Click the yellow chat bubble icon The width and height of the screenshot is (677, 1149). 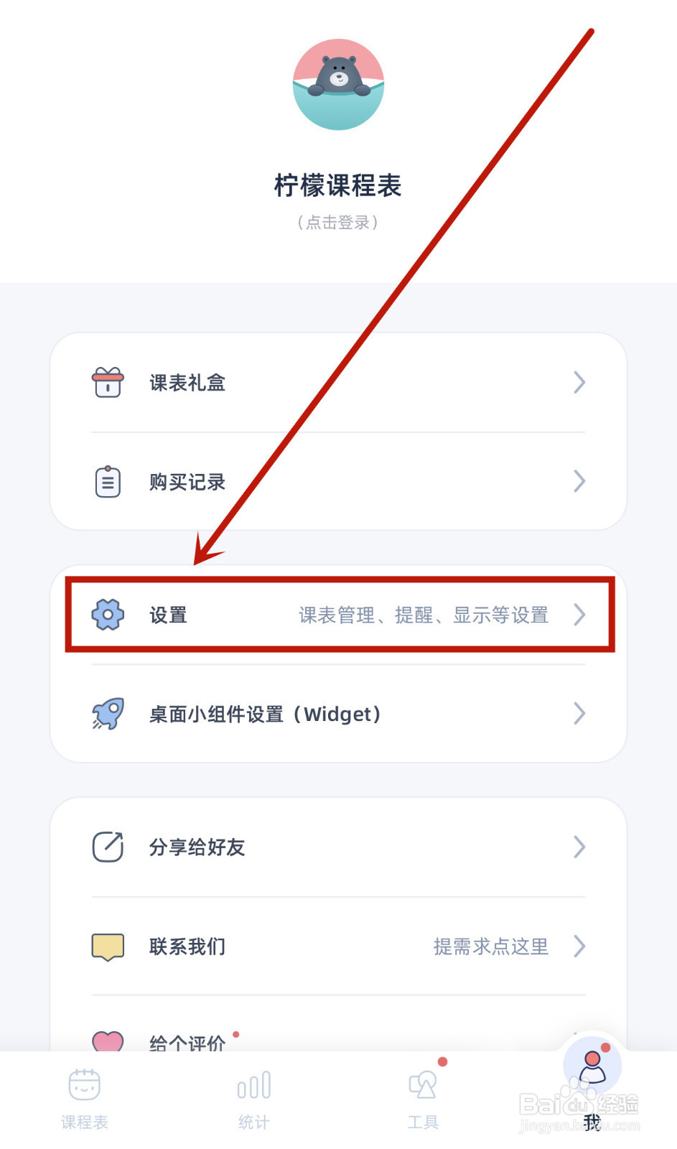pyautogui.click(x=108, y=946)
